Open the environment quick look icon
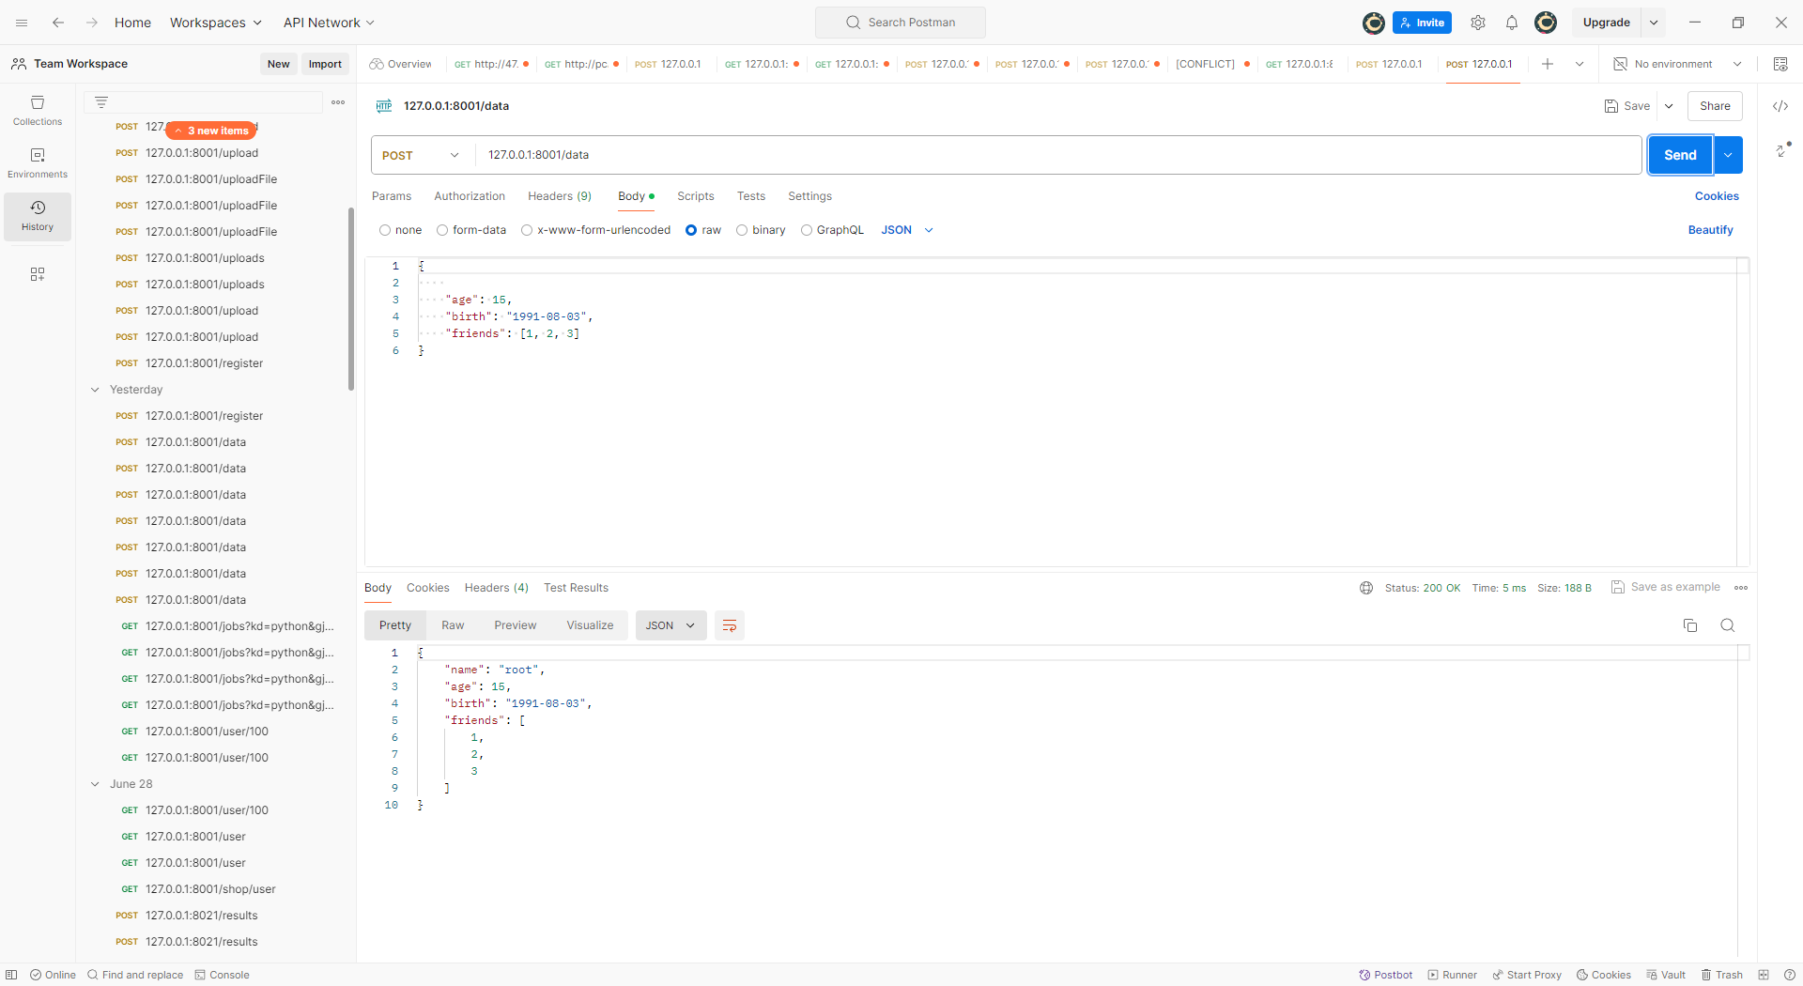This screenshot has height=986, width=1803. pos(1780,64)
